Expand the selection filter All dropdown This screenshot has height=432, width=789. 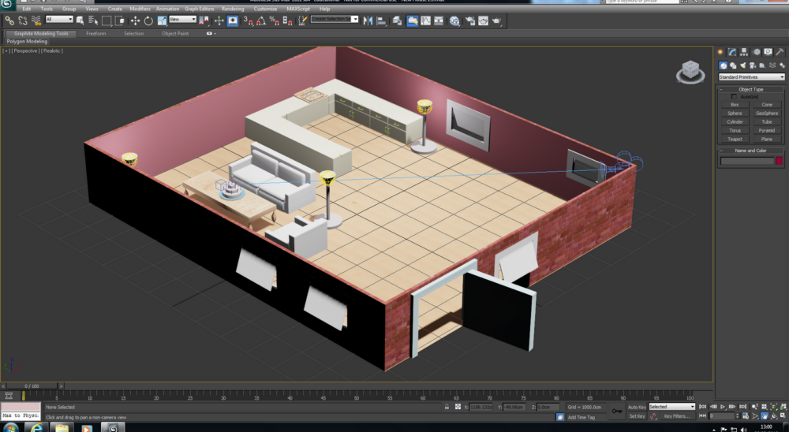[59, 19]
